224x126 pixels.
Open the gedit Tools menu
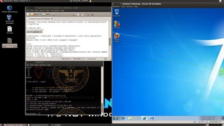point(48,10)
